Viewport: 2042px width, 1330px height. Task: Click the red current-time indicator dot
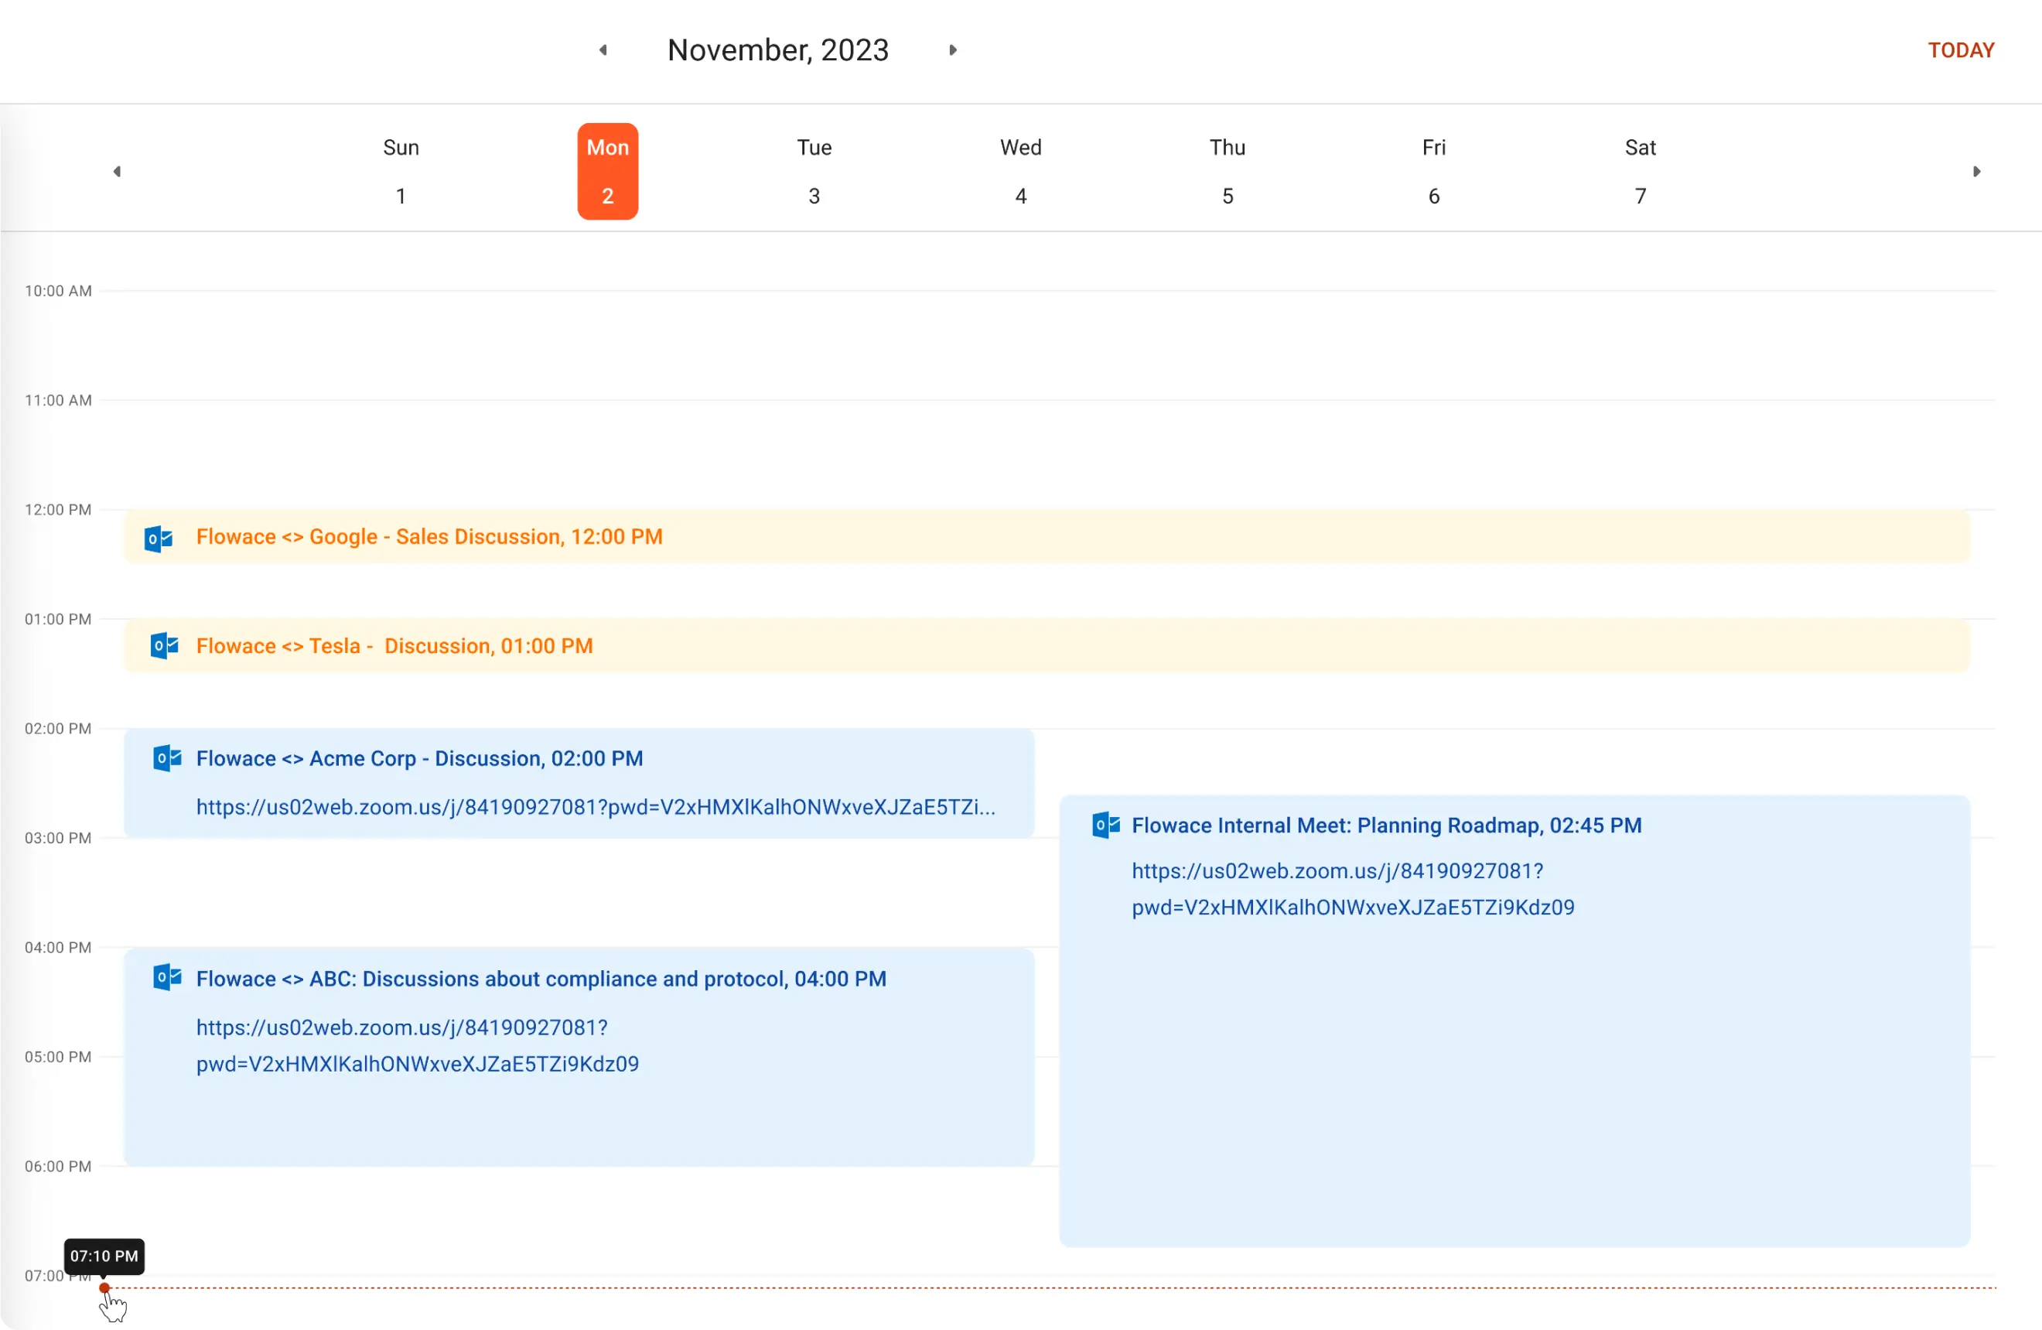click(x=104, y=1288)
